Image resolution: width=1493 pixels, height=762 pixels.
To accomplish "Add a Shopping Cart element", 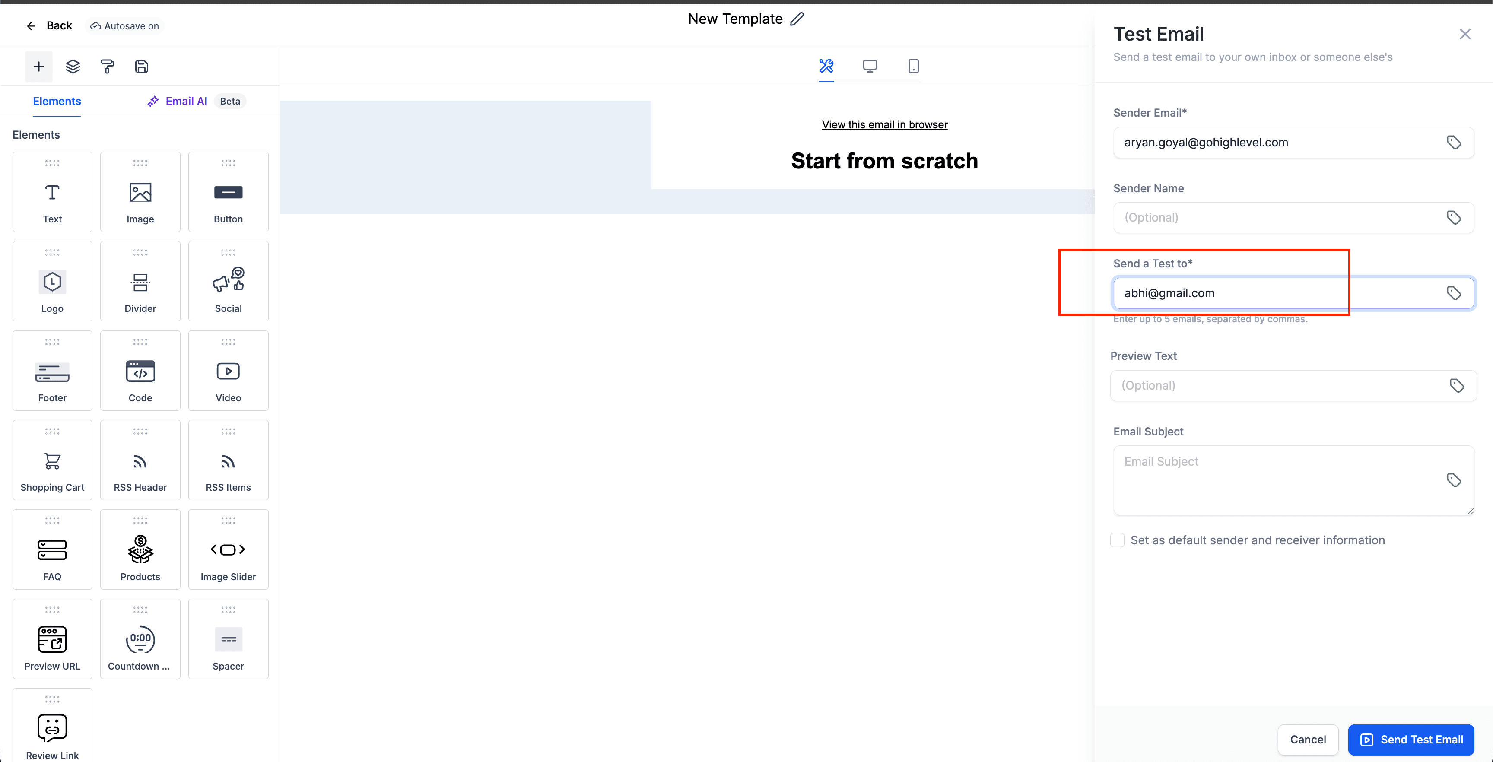I will tap(52, 460).
